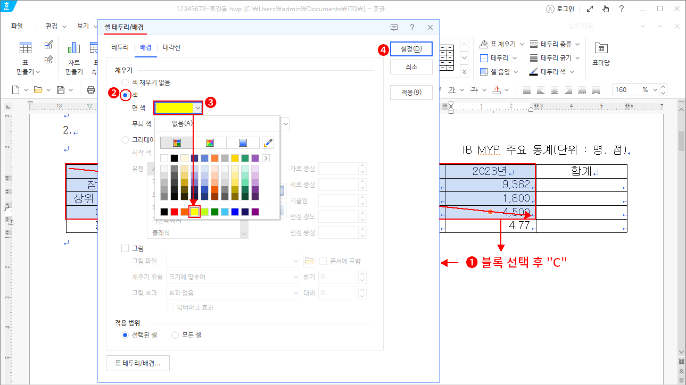Choose the yellow swatch in the color palette
Screen dimensions: 686x385
[x=194, y=211]
